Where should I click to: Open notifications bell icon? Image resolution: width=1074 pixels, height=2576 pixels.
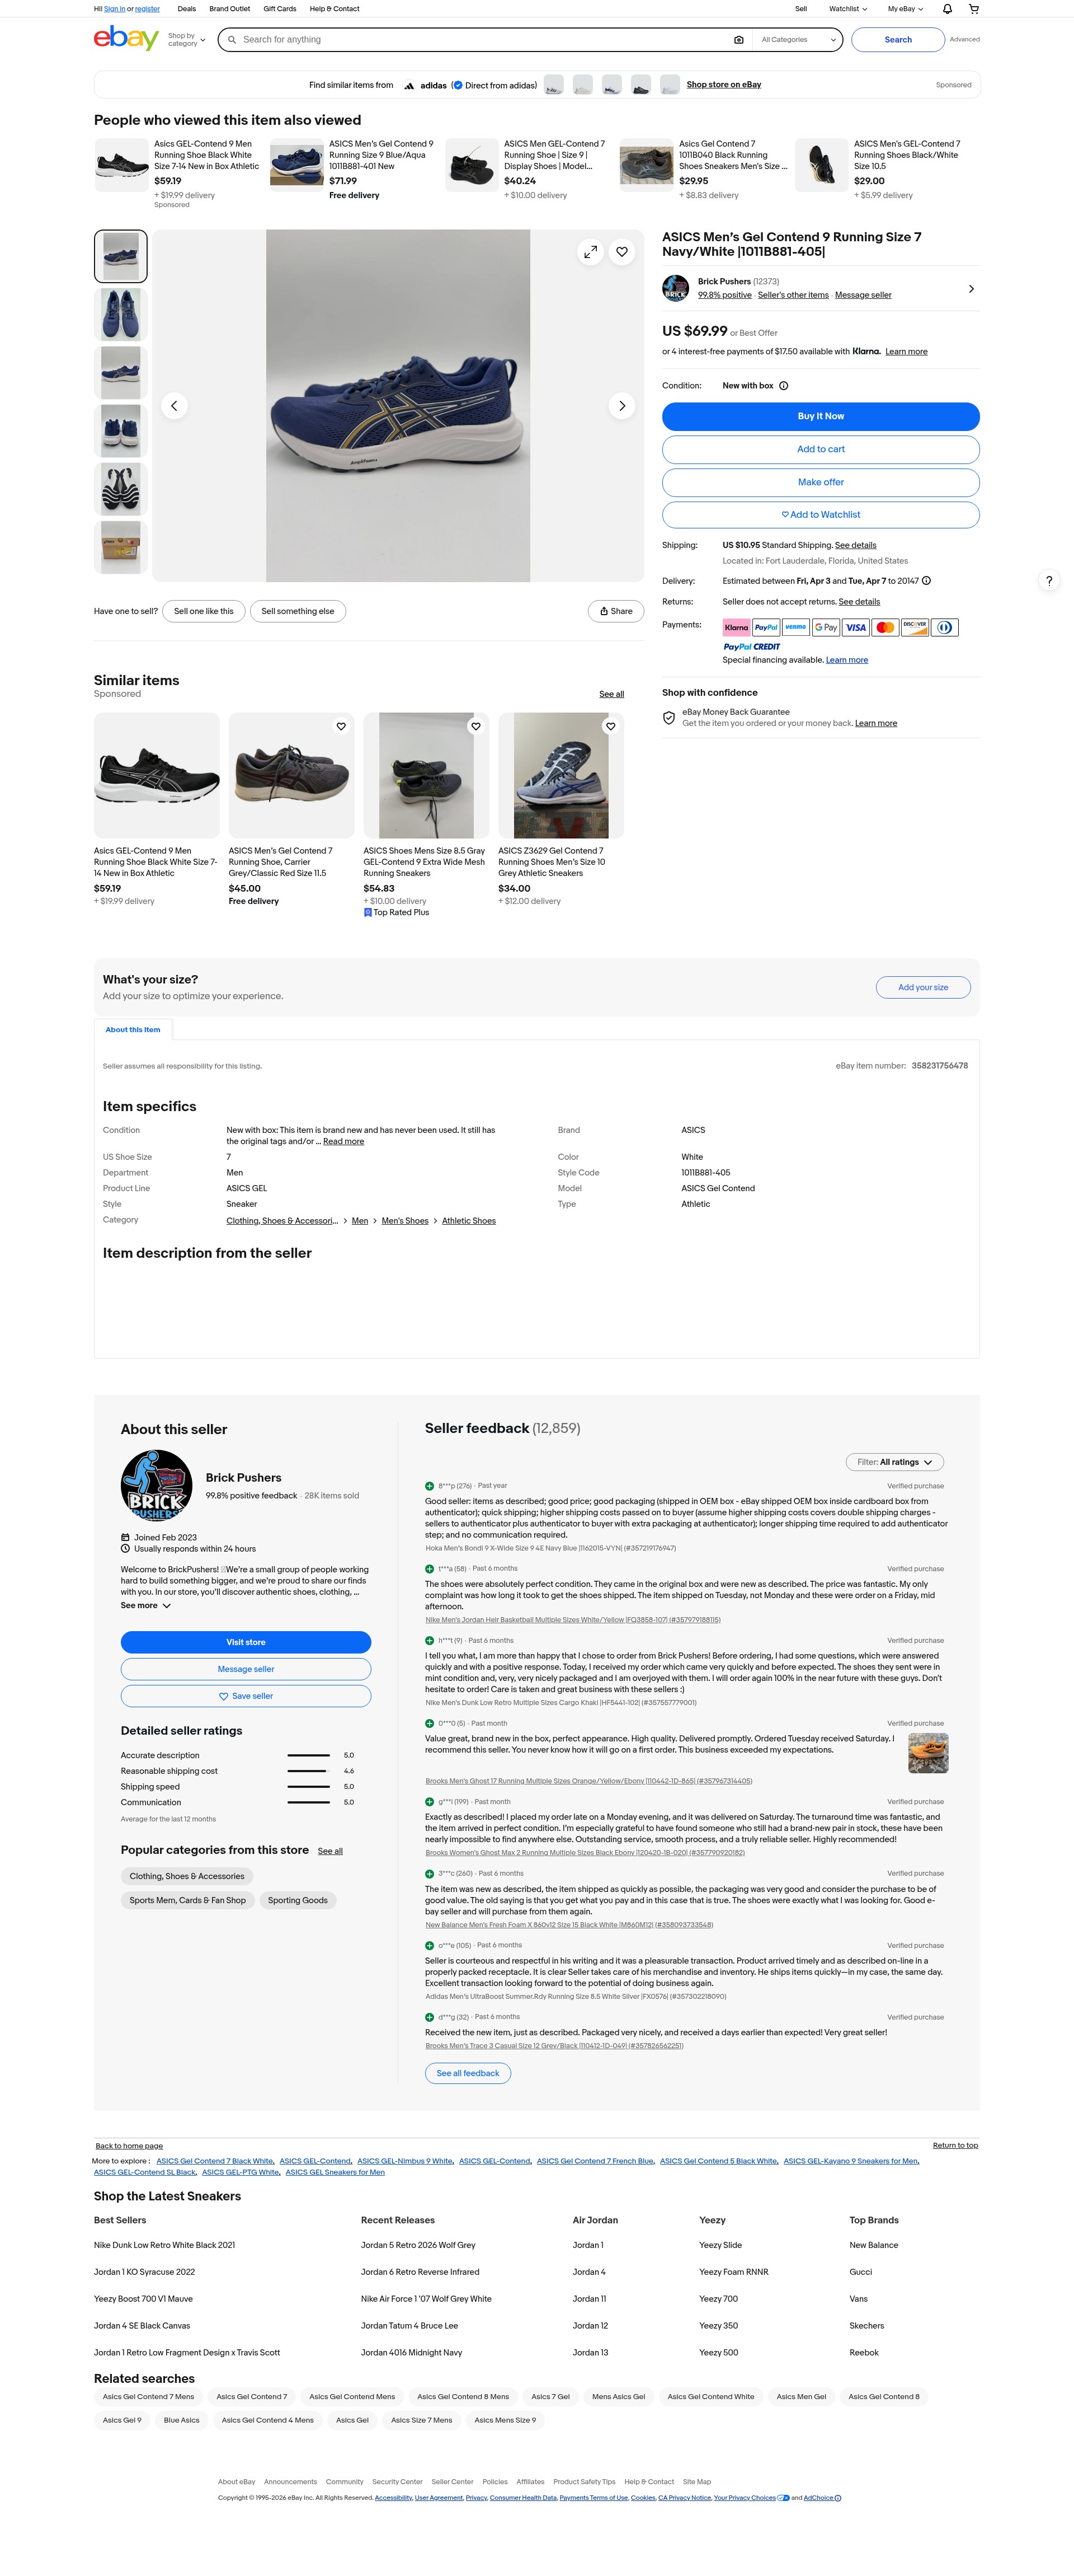(x=947, y=9)
